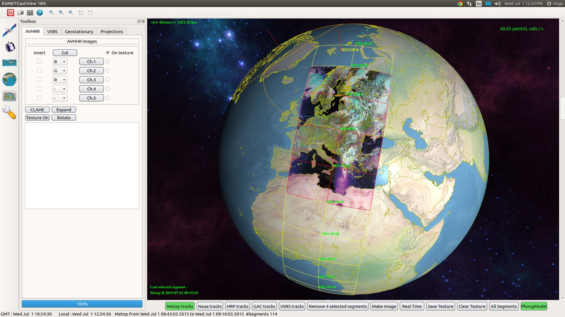This screenshot has width=565, height=317.
Task: Open the wrench options sidebar icon
Action: tap(9, 112)
